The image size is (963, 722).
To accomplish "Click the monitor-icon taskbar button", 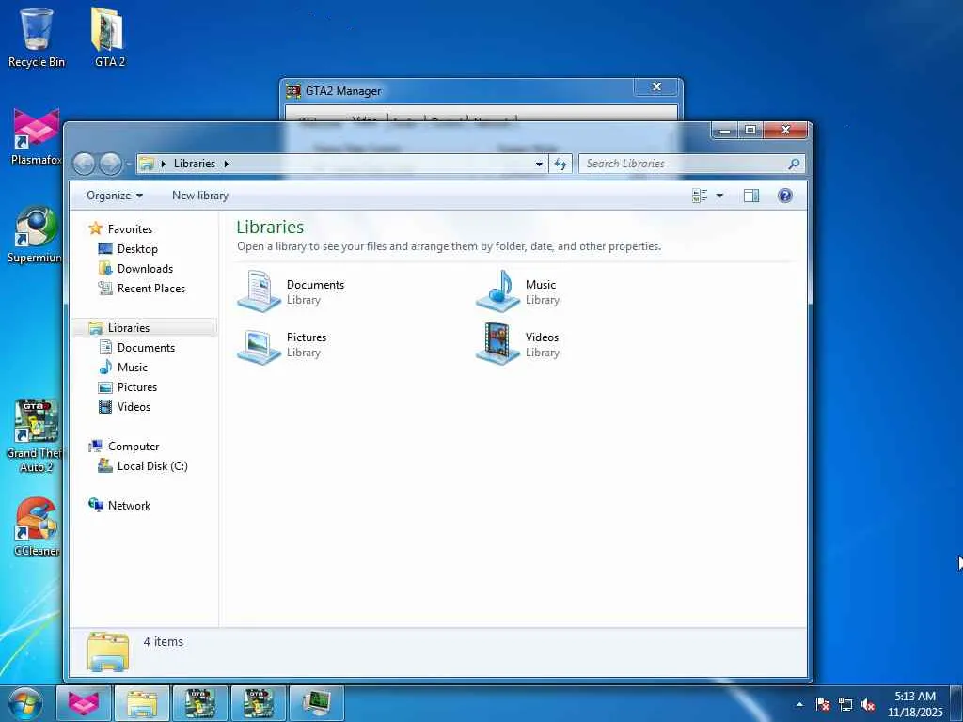I will (x=316, y=703).
